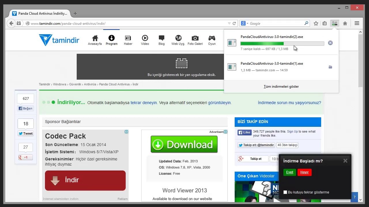The image size is (369, 207).
Task: Click the Facebook Like button in Bizi Takip Edin
Action: point(244,133)
